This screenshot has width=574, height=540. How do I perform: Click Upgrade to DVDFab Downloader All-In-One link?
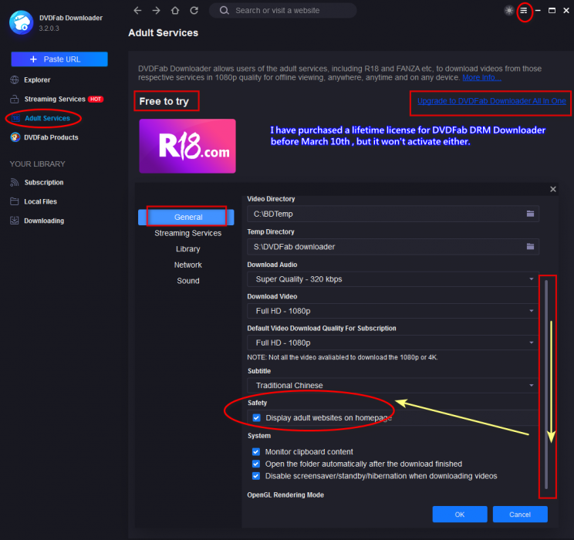point(491,101)
